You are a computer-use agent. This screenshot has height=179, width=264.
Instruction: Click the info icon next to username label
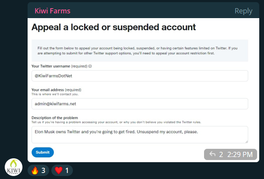[x=90, y=66]
